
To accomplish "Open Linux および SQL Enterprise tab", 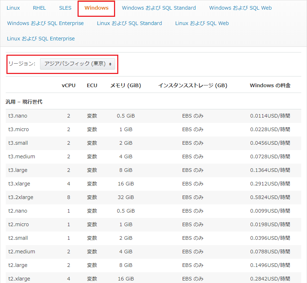I will 41,39.
